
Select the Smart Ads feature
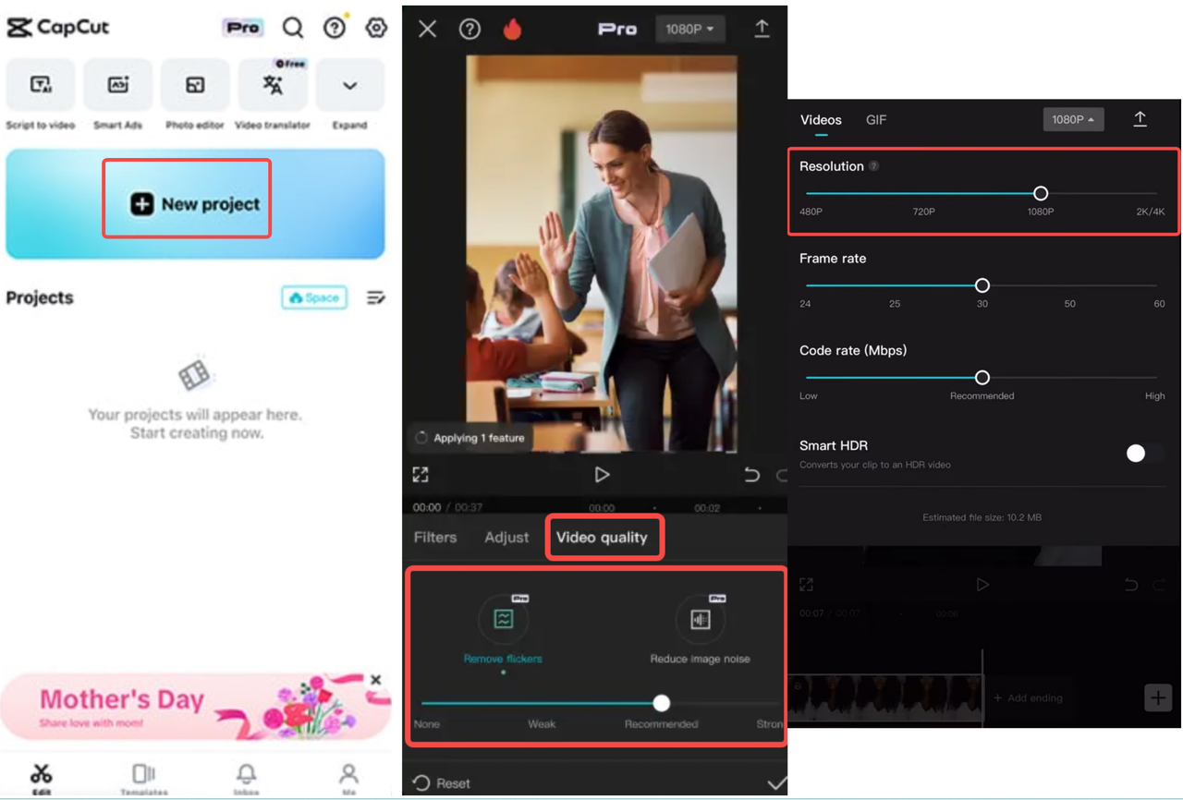click(117, 92)
